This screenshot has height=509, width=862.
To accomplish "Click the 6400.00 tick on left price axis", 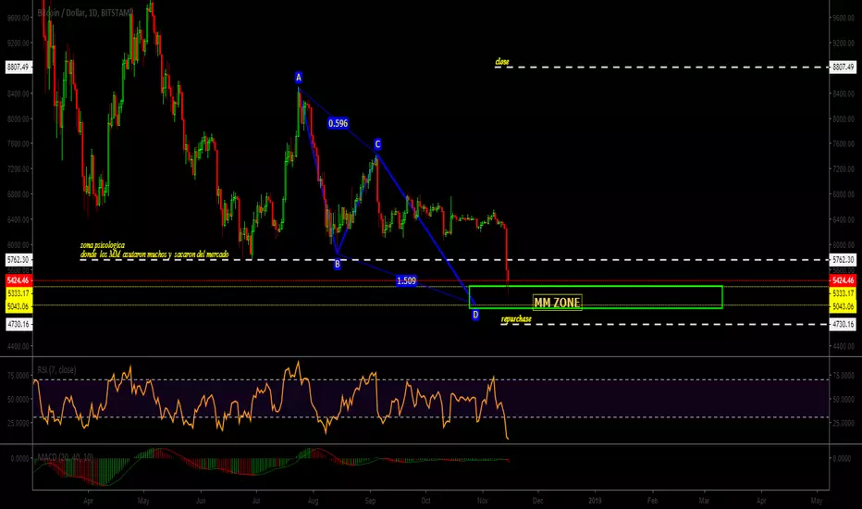I will [x=18, y=219].
